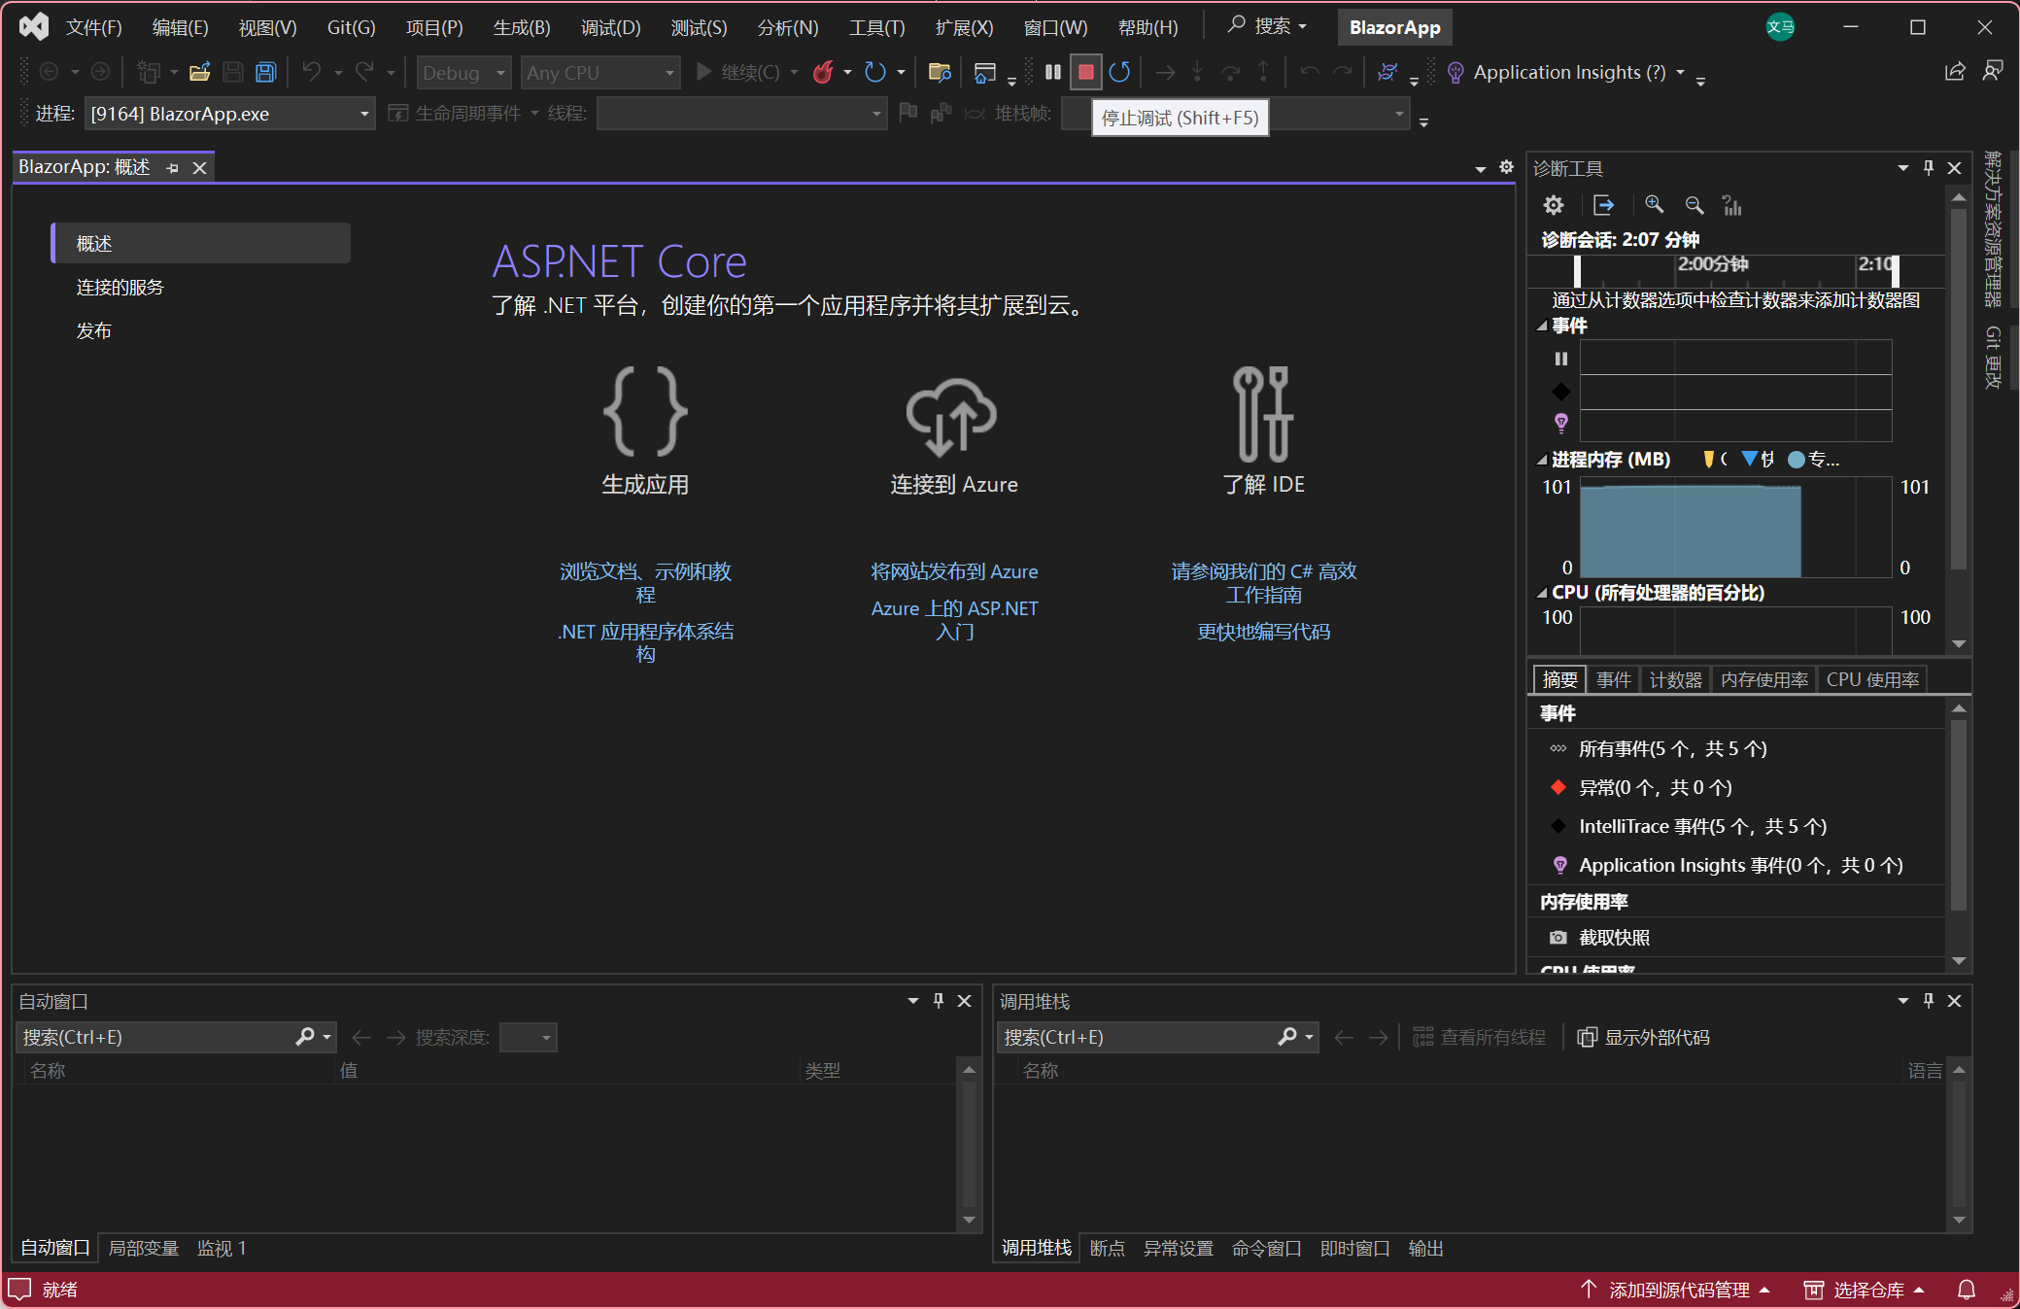Toggle the snapshot marker in memory legend
Viewport: 2020px width, 1309px height.
click(x=1750, y=459)
